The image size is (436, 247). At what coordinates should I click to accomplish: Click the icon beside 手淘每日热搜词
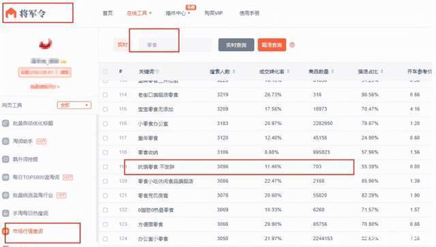(x=5, y=214)
